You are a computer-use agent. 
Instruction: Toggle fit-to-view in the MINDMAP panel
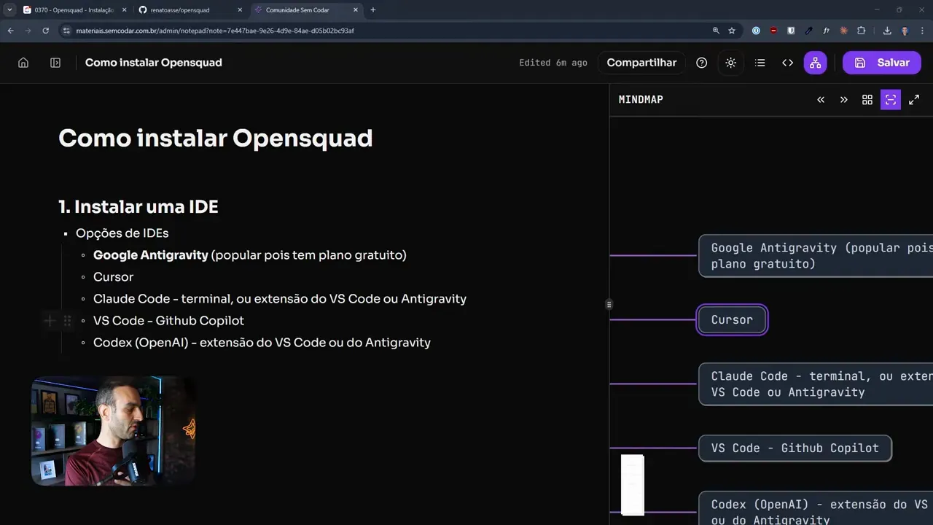890,99
